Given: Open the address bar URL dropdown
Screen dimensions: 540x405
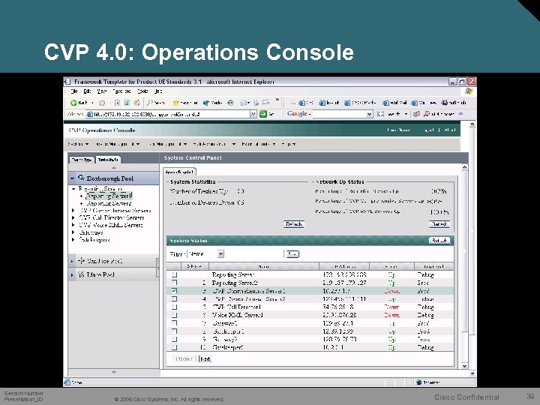Looking at the screenshot, I should click(253, 114).
